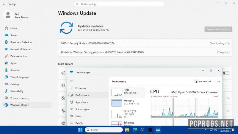
Task: Open the pause updates duration dropdown
Action: [x=226, y=86]
